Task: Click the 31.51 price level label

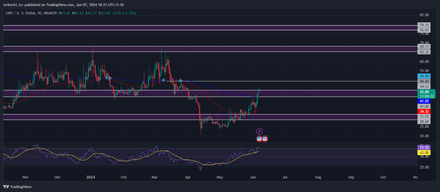Action: coord(423,117)
